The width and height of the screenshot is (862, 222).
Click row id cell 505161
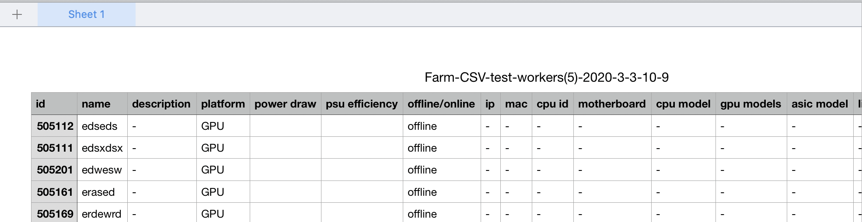pos(55,192)
